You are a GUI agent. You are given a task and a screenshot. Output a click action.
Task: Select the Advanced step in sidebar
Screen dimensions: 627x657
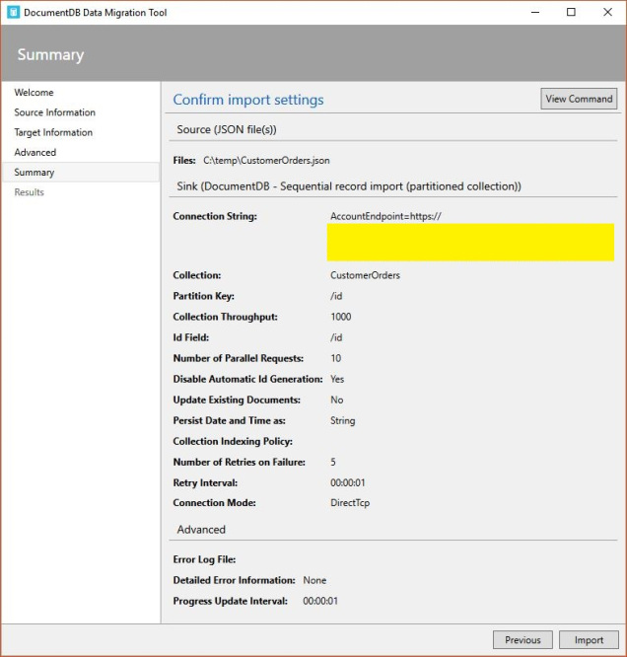pyautogui.click(x=35, y=152)
